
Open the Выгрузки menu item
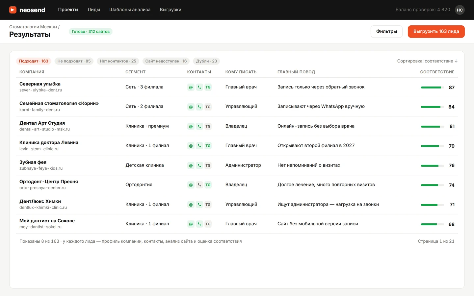[x=171, y=10]
